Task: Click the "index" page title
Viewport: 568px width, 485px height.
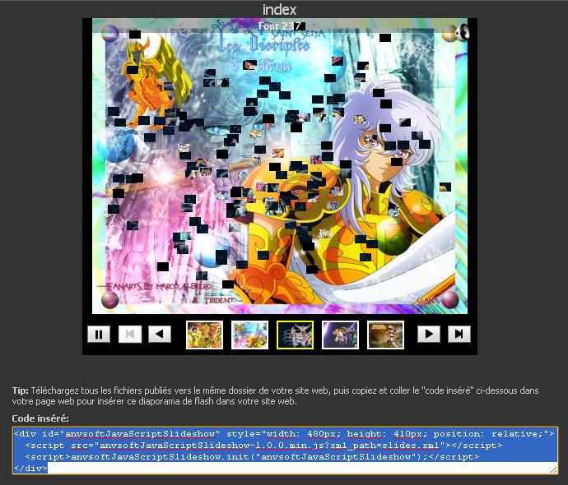Action: click(279, 9)
